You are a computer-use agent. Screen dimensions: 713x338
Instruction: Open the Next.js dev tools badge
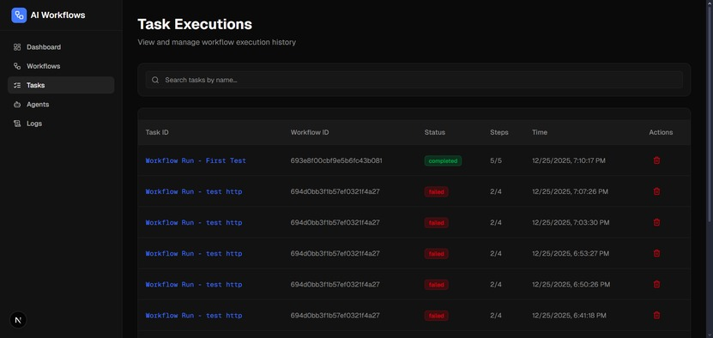(18, 320)
